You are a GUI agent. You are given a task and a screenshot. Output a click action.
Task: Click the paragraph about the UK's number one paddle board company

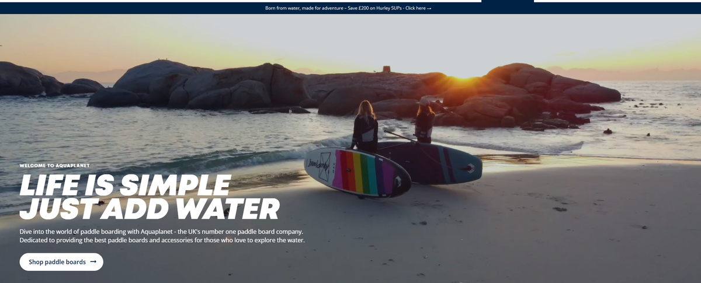coord(162,236)
